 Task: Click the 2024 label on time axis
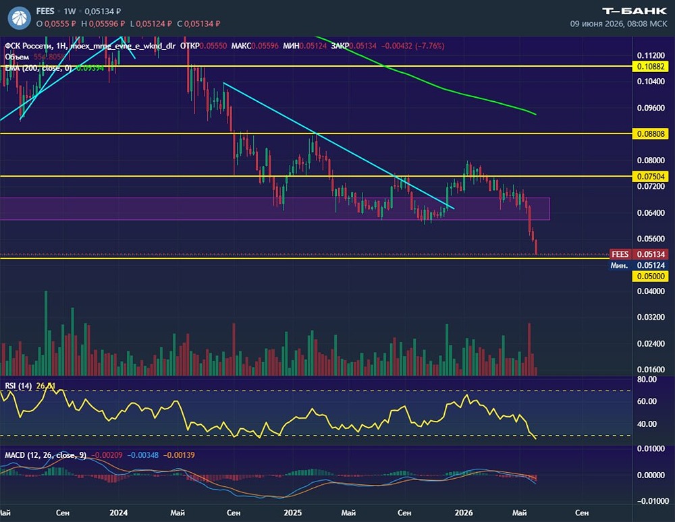pos(118,513)
